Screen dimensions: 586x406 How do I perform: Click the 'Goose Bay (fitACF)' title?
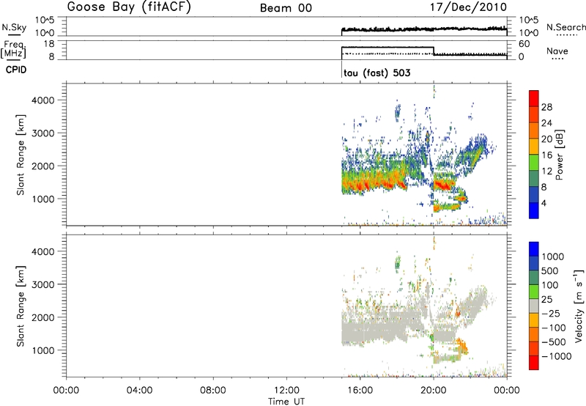129,7
